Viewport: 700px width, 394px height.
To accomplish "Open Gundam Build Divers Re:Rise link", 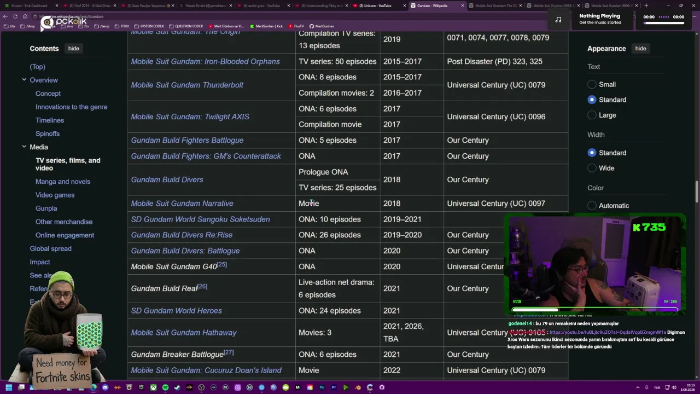I will pyautogui.click(x=182, y=235).
